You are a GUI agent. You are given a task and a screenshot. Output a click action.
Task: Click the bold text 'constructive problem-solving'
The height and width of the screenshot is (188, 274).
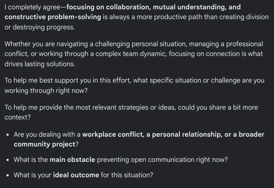click(53, 17)
